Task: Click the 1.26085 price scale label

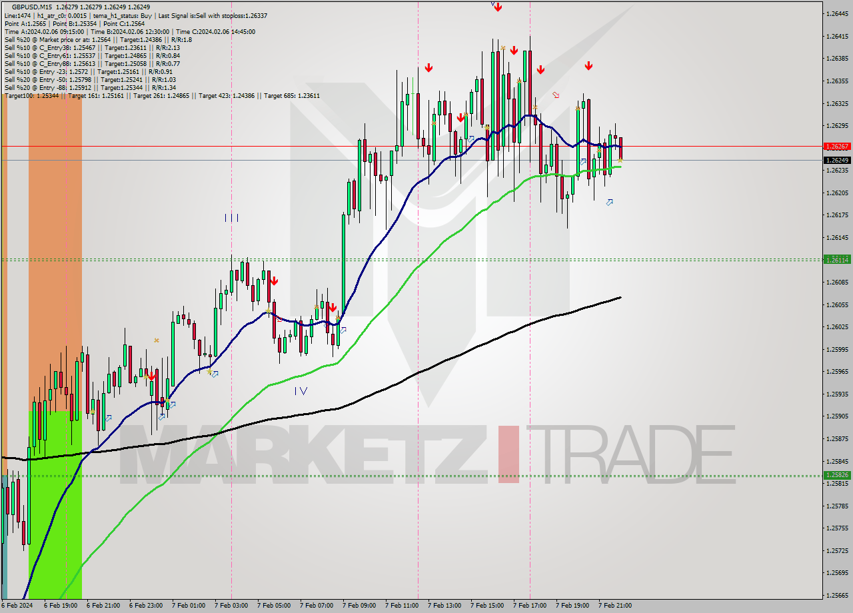Action: click(x=837, y=282)
